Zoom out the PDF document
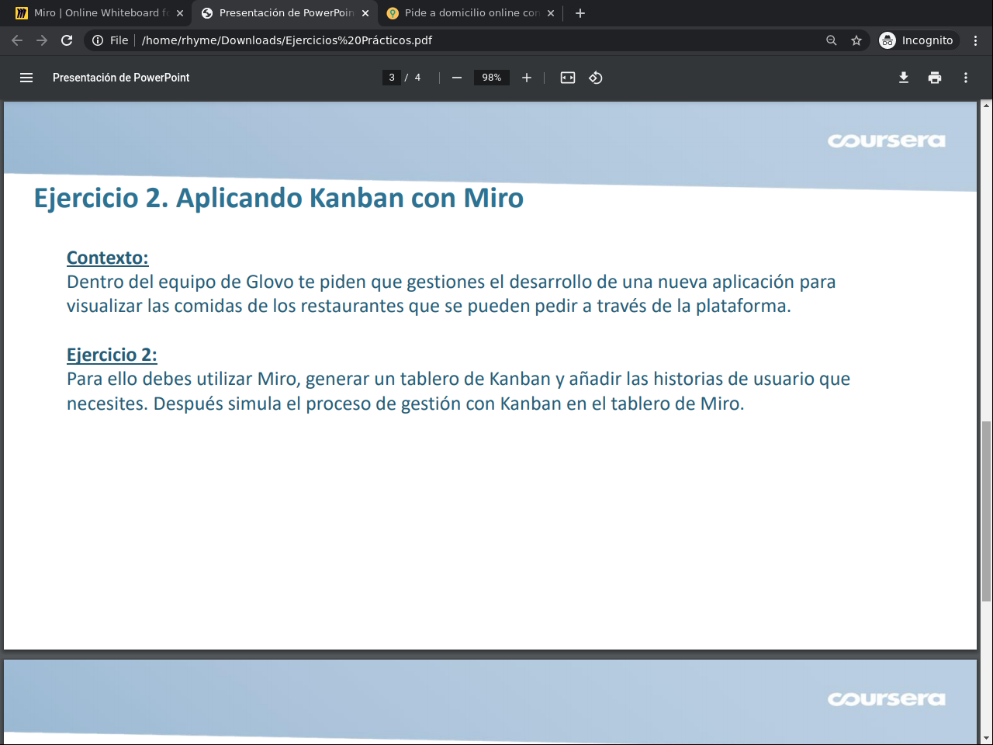Screen dimensions: 993x745 [x=457, y=78]
